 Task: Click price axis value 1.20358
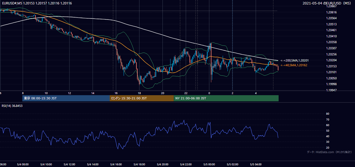coord(332,42)
